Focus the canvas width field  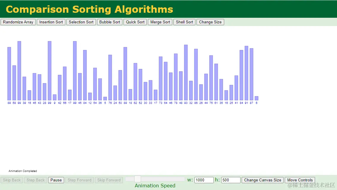coord(204,180)
